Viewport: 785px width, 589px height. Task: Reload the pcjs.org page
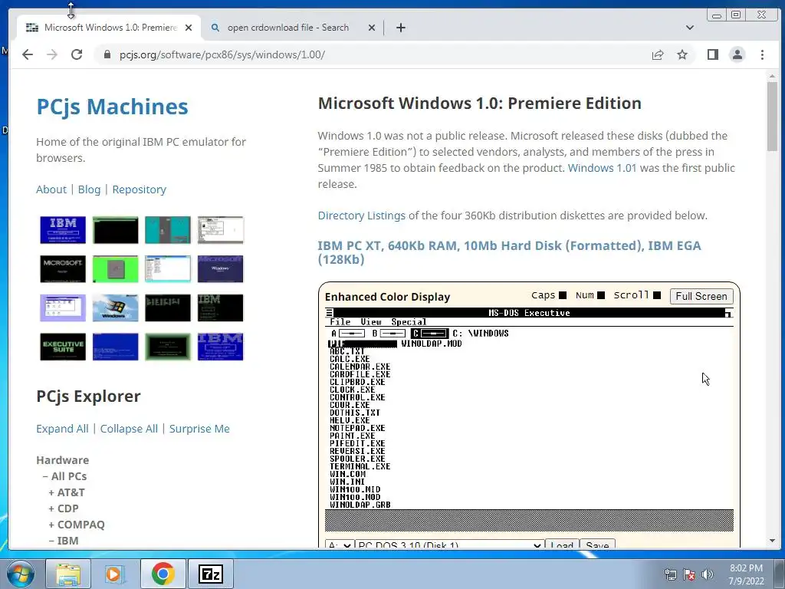pos(77,54)
